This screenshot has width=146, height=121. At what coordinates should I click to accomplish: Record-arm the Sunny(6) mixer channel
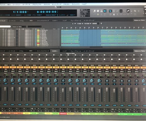pyautogui.click(x=34, y=69)
